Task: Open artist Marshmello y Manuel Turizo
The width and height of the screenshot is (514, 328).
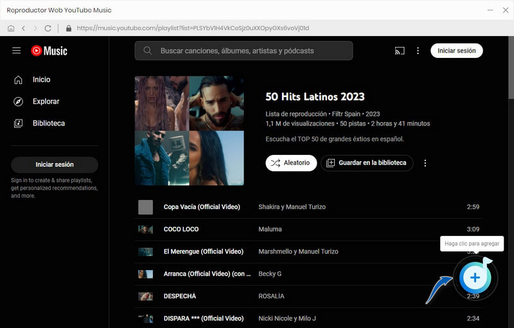Action: [x=298, y=251]
